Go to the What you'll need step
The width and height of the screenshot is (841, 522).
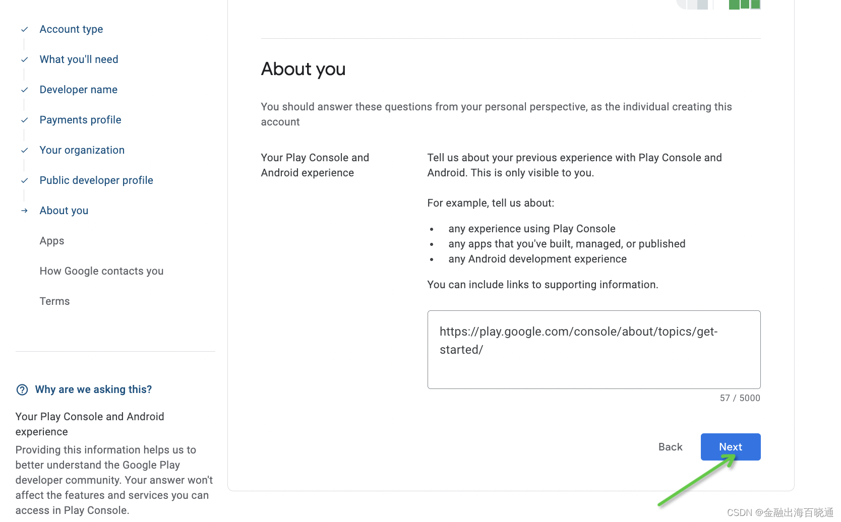[79, 59]
